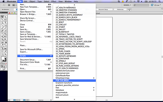
Task: Select the Type tool
Action: 5,23
